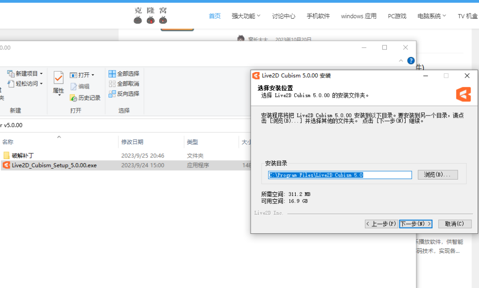Viewport: 479px width, 288px height.
Task: Expand the 强大功能 dropdown menu
Action: [x=246, y=16]
